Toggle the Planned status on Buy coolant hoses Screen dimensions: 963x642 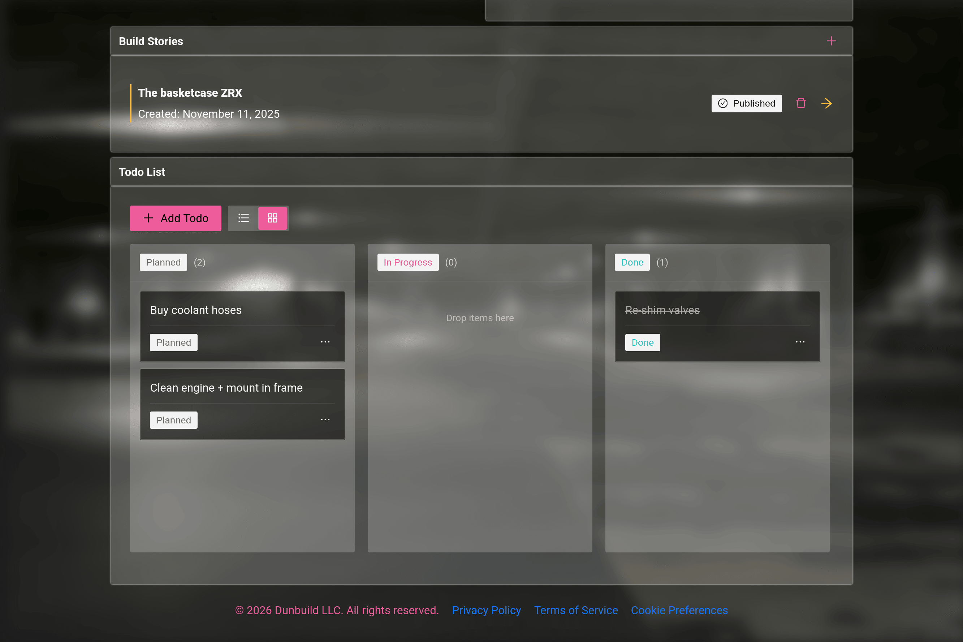173,342
